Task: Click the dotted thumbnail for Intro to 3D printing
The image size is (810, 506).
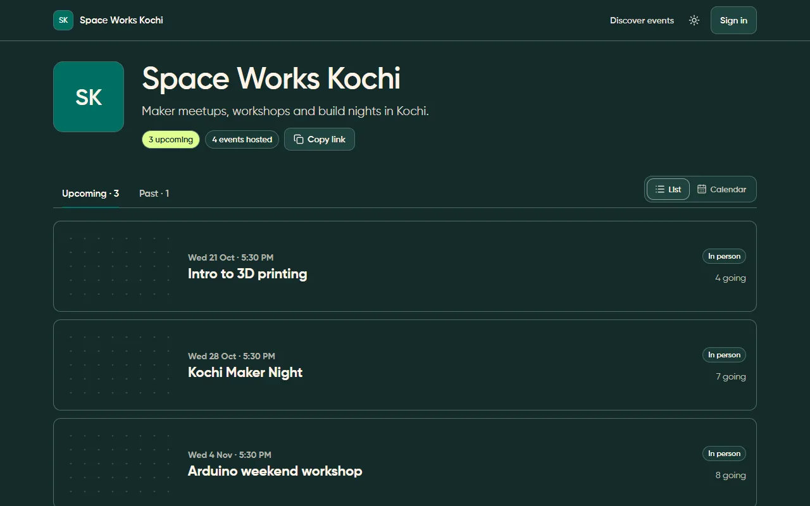Action: pyautogui.click(x=120, y=266)
